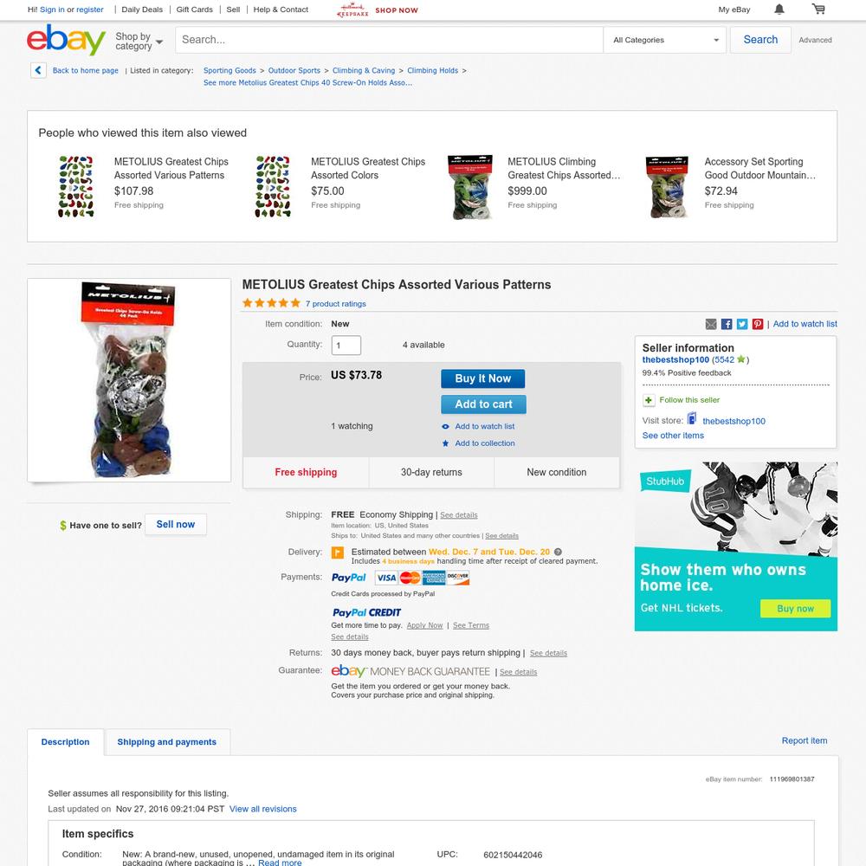Pin this item on Pinterest

(757, 324)
